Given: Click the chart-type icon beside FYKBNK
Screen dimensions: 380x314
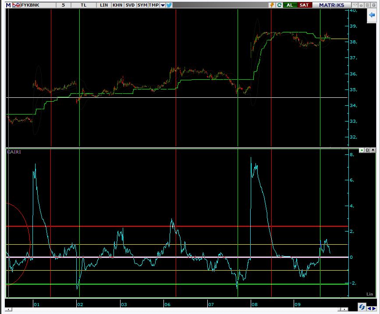Looking at the screenshot, I should coord(16,5).
